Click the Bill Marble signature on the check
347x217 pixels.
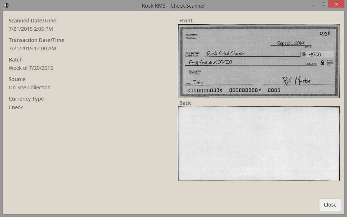(x=297, y=80)
